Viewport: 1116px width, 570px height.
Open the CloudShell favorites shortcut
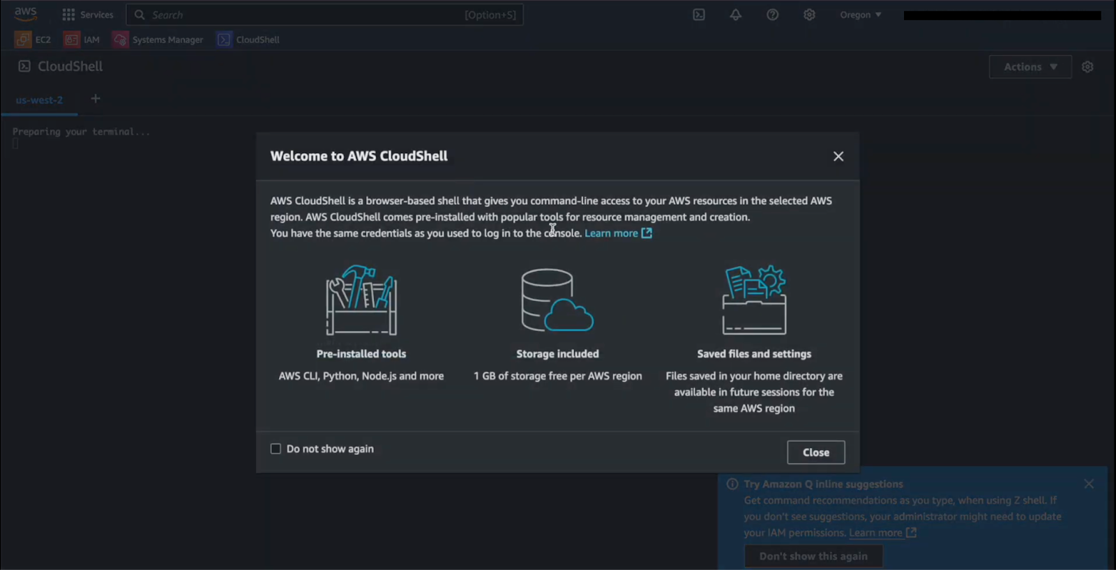248,40
